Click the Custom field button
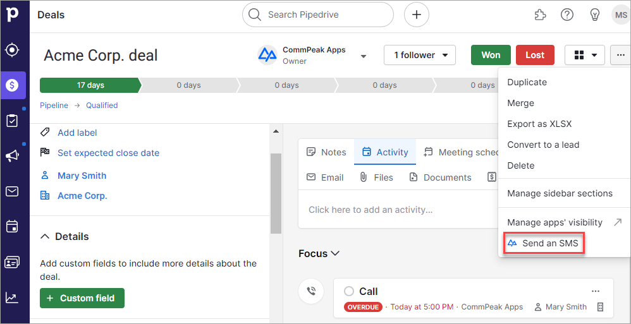Image resolution: width=631 pixels, height=324 pixels. pos(82,298)
